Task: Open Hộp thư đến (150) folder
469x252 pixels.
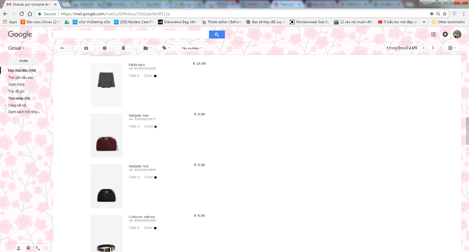Action: [22, 71]
